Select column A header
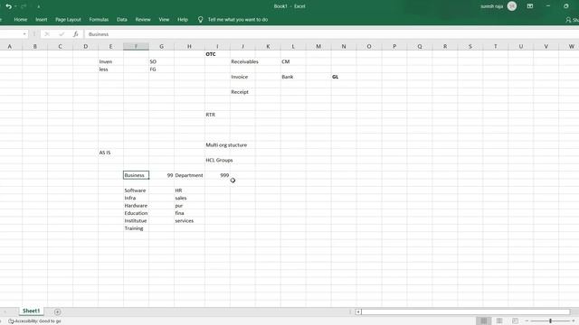 click(10, 46)
